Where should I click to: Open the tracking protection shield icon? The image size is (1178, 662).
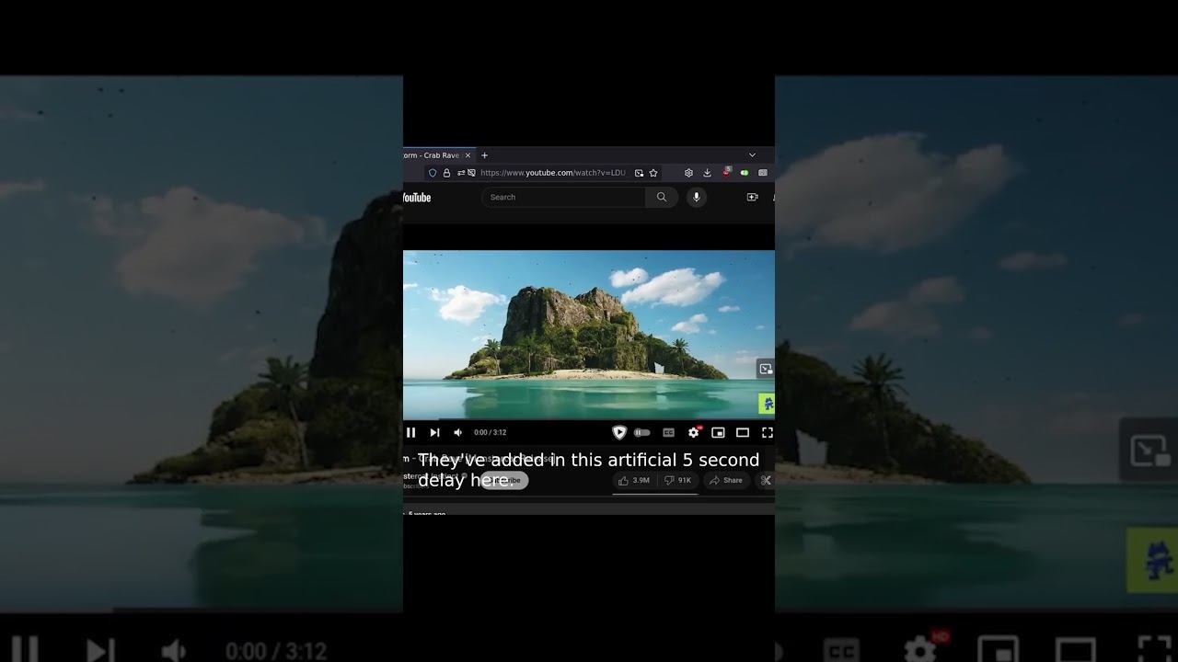(433, 173)
